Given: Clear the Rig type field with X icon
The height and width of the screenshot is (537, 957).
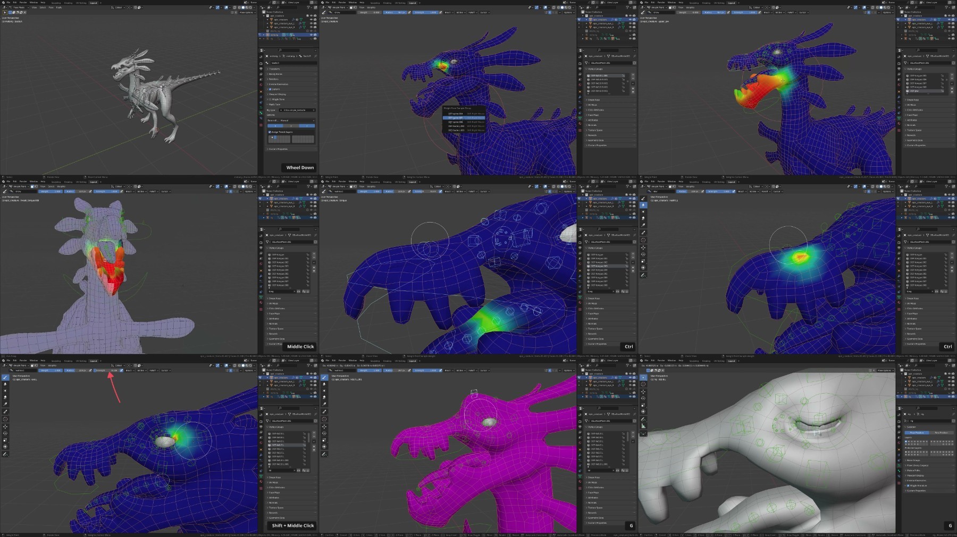Looking at the screenshot, I should point(314,110).
